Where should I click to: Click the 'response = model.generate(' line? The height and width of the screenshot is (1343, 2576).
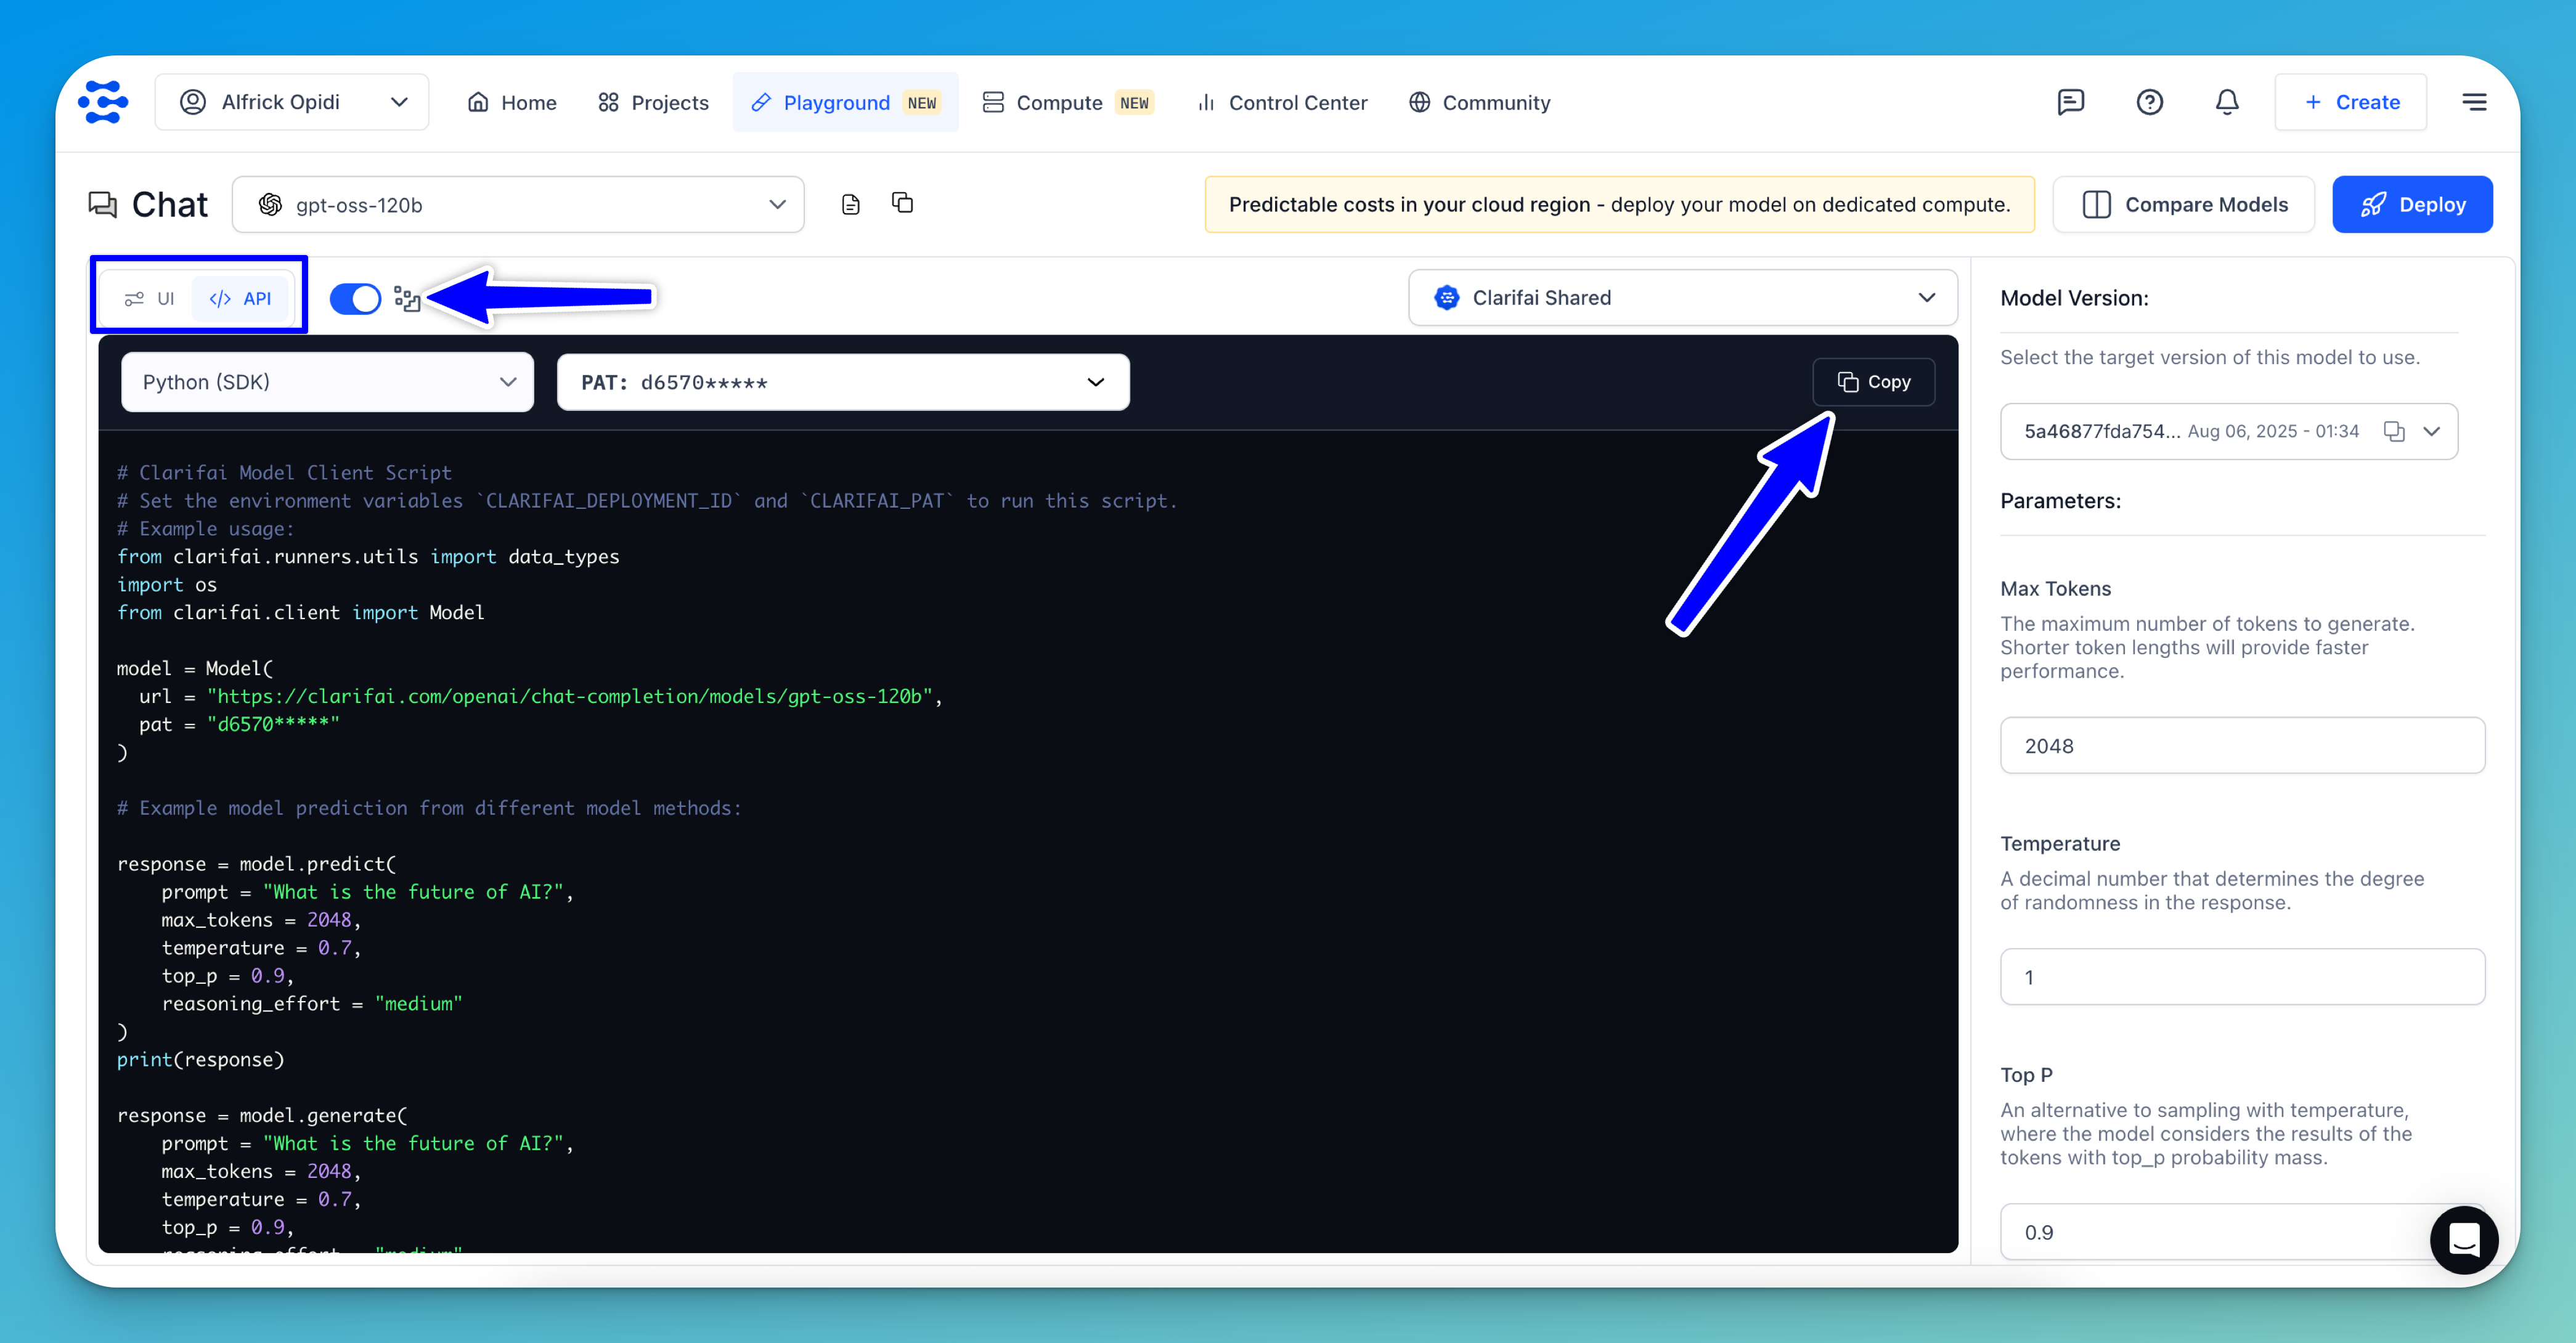(262, 1115)
